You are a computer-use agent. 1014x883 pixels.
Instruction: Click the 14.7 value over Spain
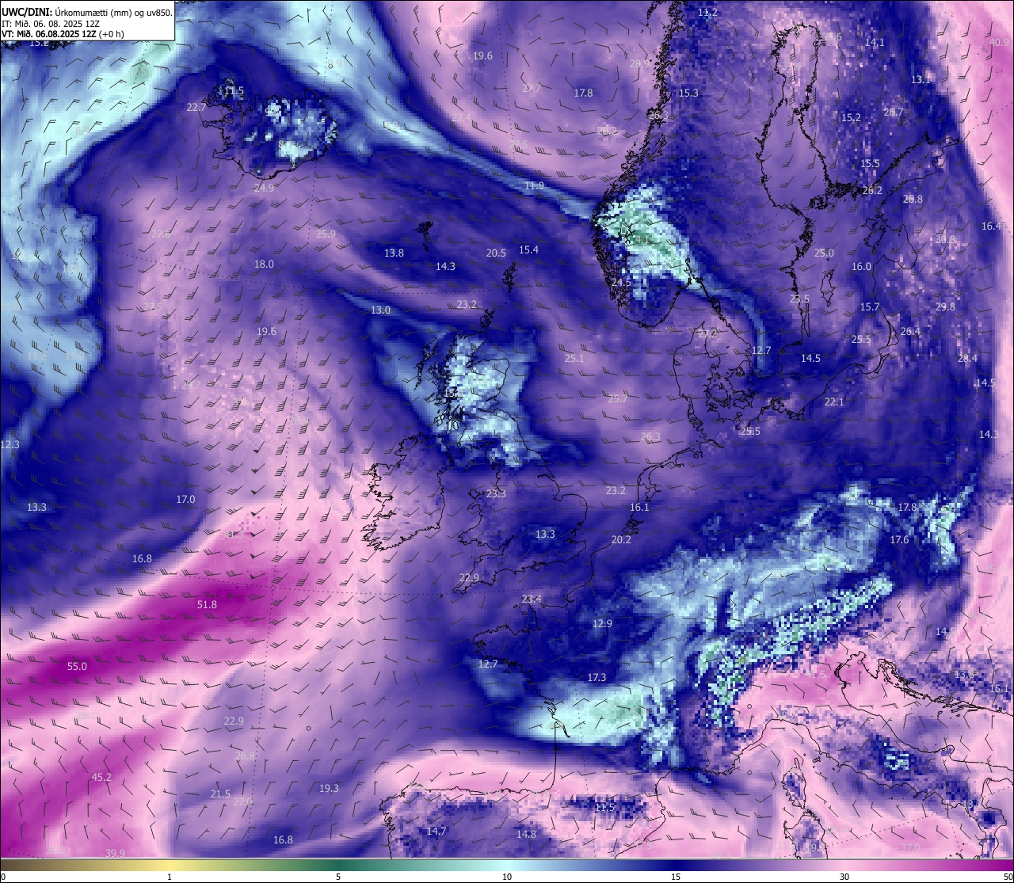[x=436, y=831]
